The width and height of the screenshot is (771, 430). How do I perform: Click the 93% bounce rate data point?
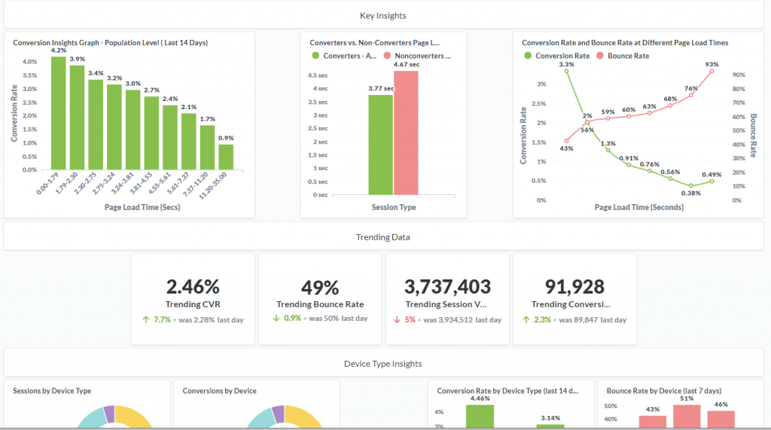712,72
